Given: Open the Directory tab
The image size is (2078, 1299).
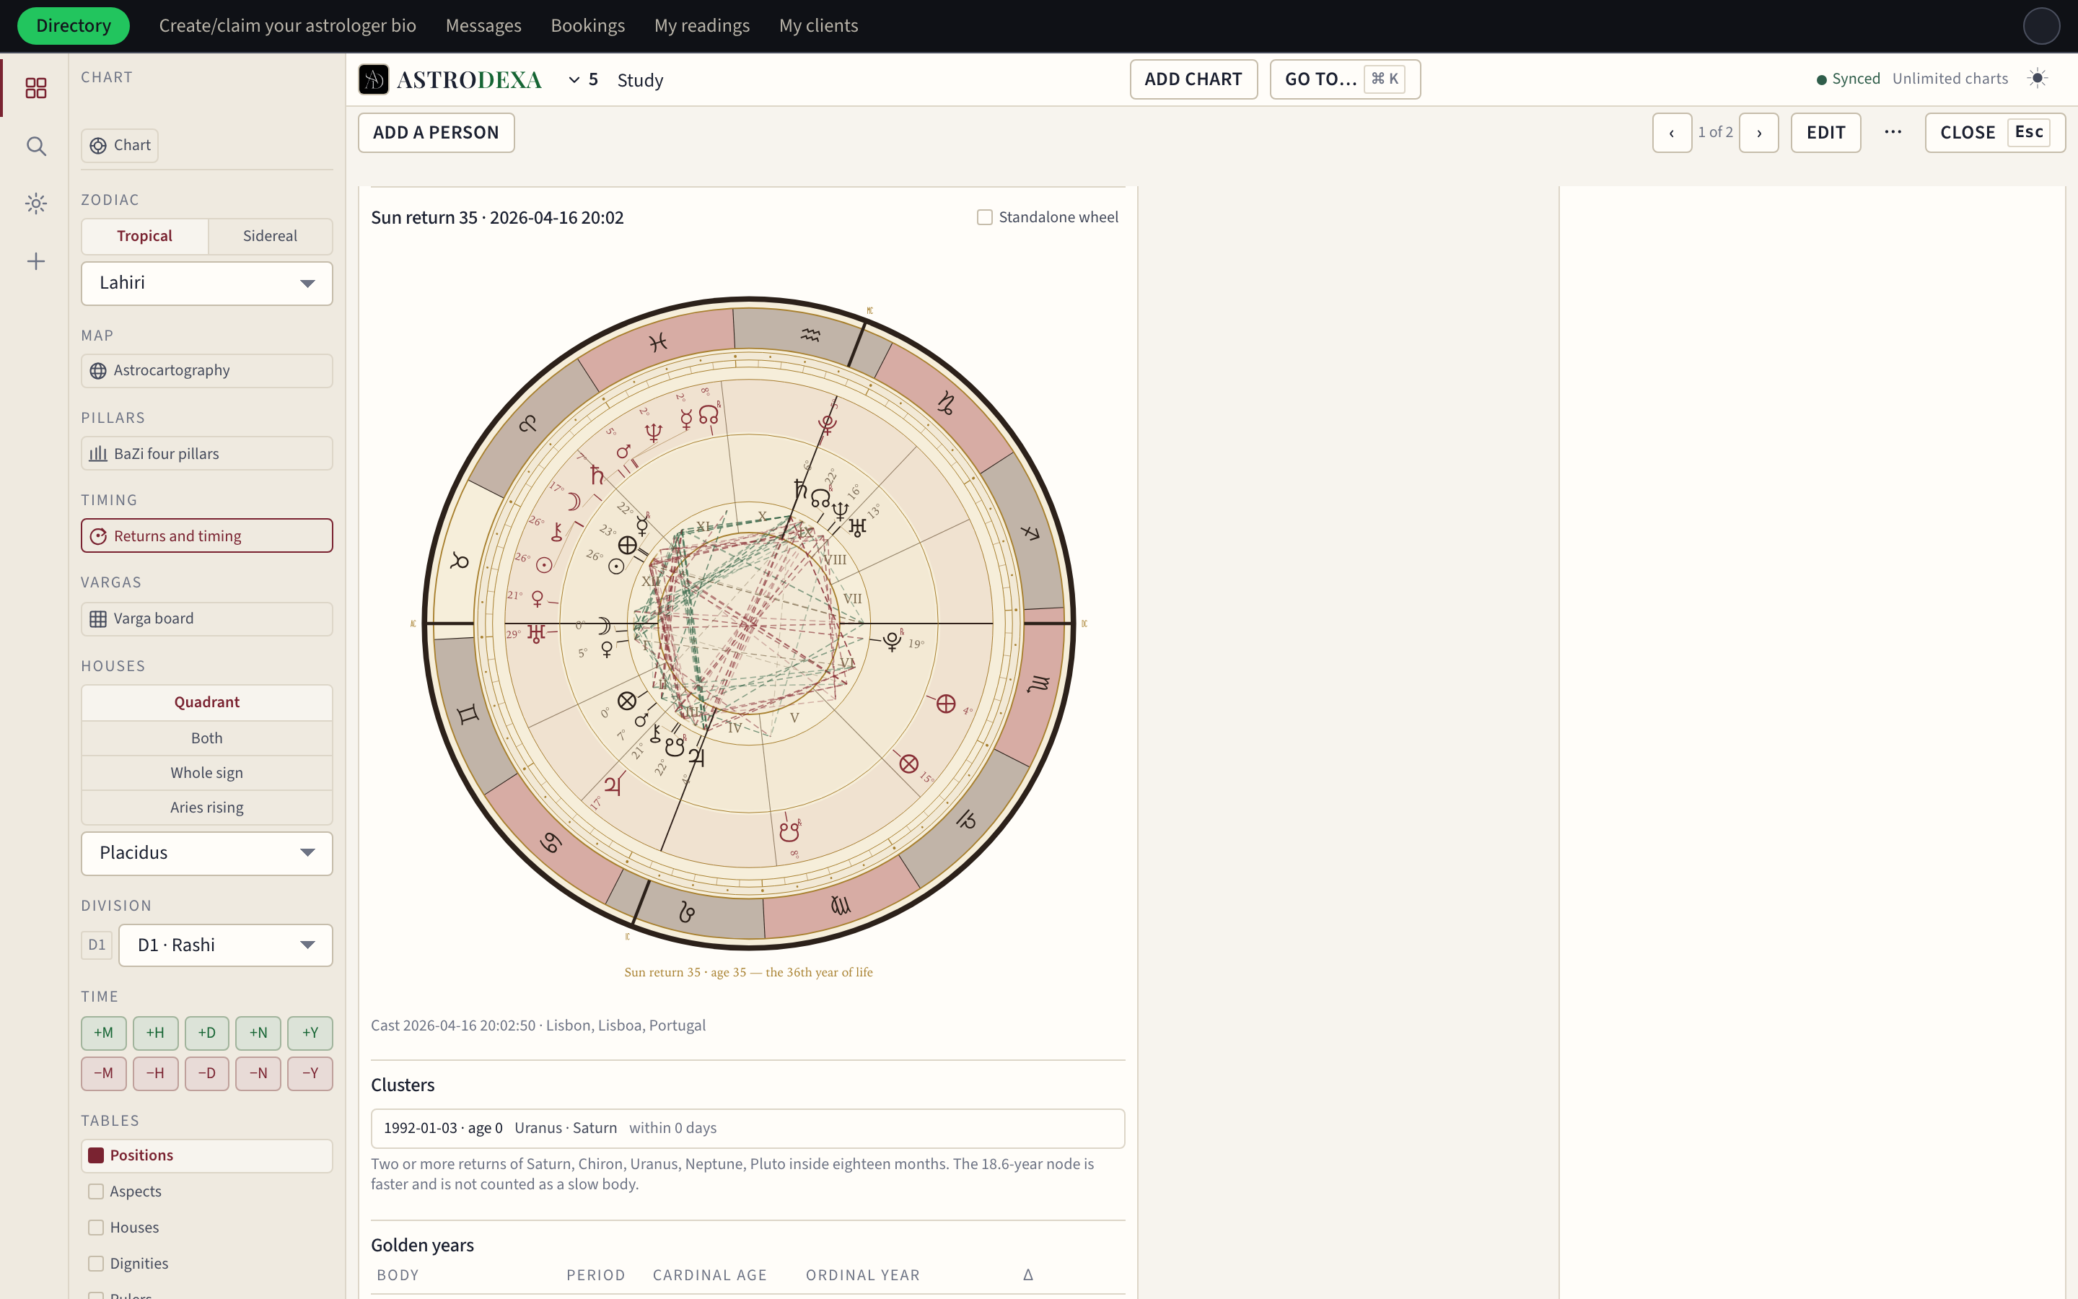Looking at the screenshot, I should click(x=73, y=26).
